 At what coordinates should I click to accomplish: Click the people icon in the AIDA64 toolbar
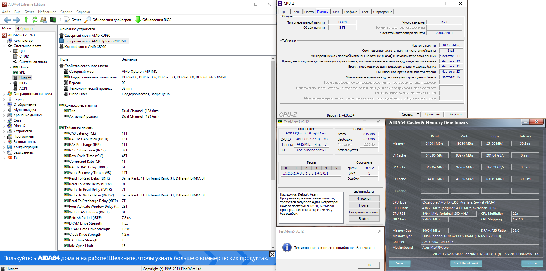pos(44,20)
